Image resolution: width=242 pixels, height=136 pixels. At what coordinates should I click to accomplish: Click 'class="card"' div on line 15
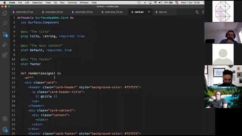[x=45, y=82]
